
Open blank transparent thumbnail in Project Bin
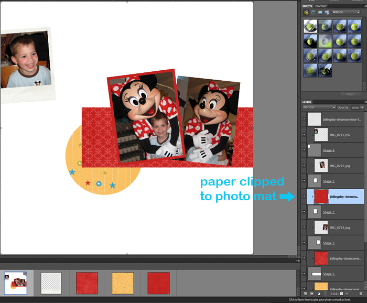pyautogui.click(x=51, y=283)
